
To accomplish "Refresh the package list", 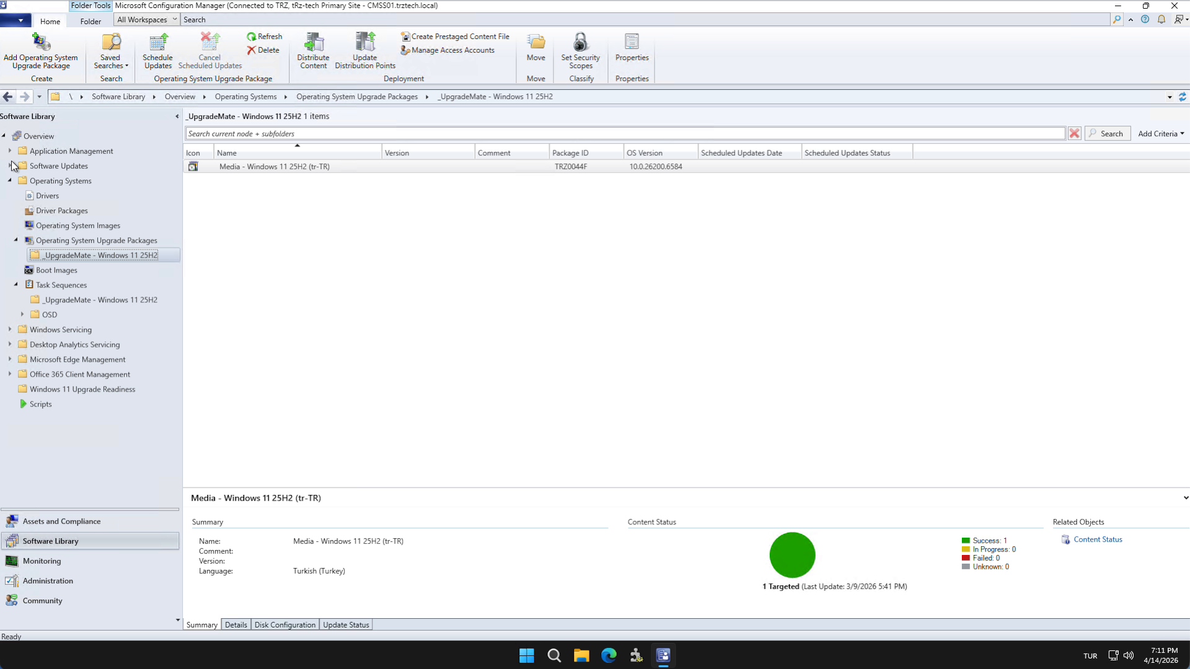I will 265,37.
